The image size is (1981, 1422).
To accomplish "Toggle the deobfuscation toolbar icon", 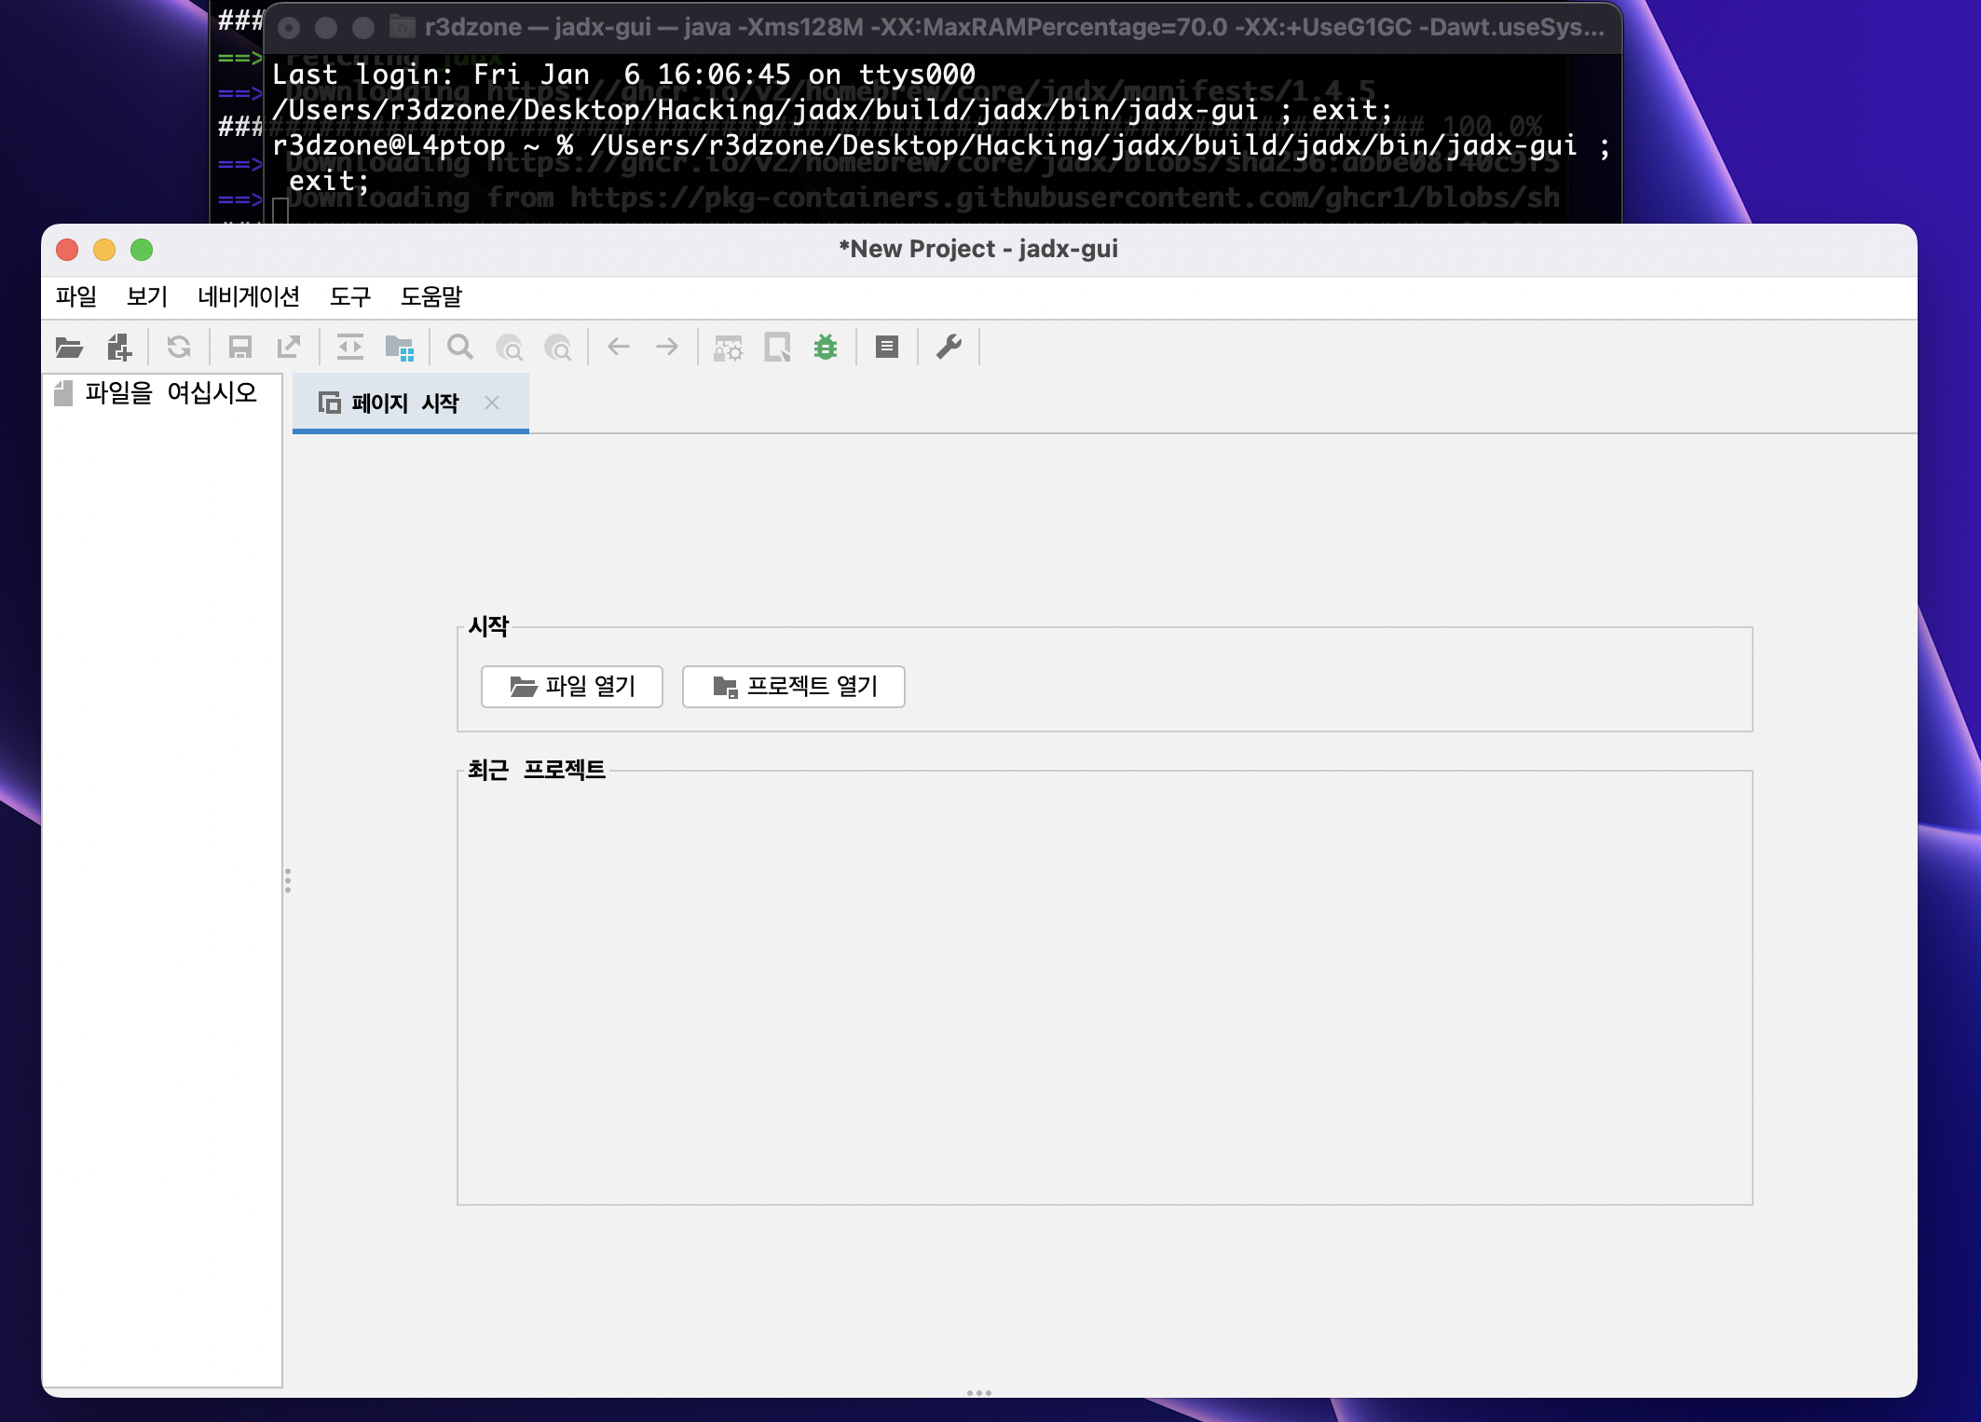I will coord(729,348).
